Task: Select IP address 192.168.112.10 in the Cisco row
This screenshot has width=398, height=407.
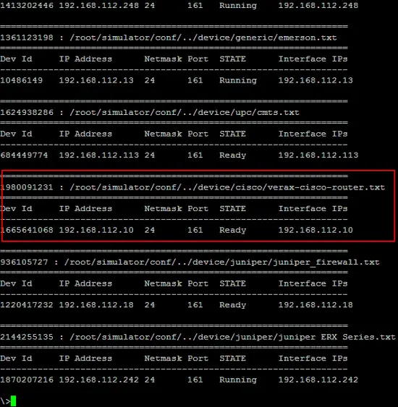Action: point(96,230)
